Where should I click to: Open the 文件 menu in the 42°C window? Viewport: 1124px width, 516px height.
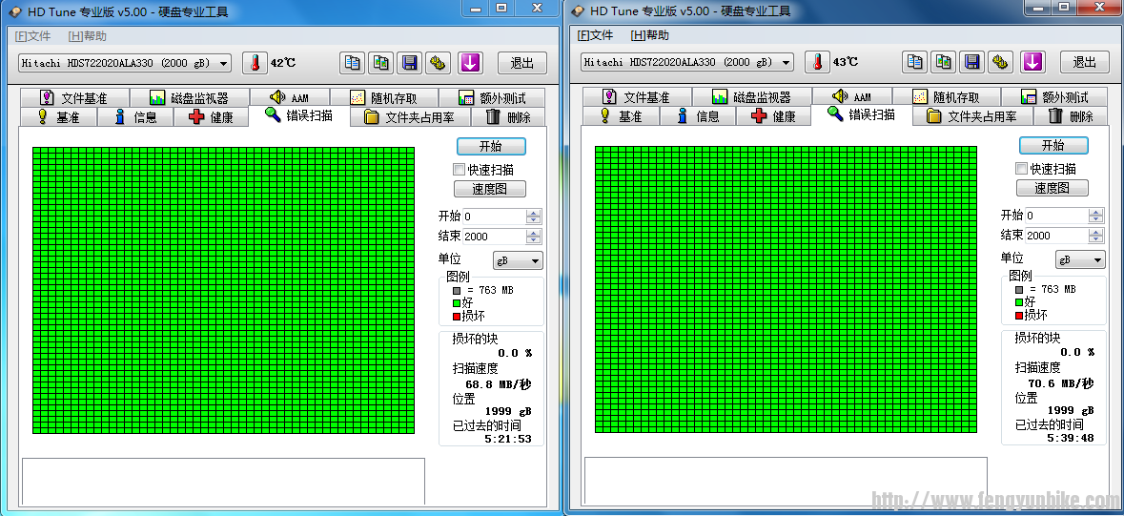pyautogui.click(x=33, y=36)
